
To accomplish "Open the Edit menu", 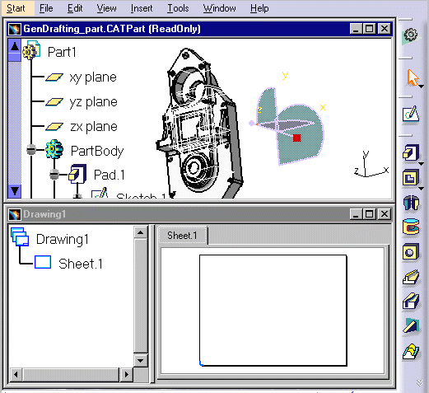I will coord(75,8).
